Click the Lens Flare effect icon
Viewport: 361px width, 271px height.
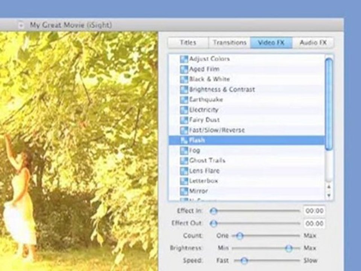tap(184, 171)
